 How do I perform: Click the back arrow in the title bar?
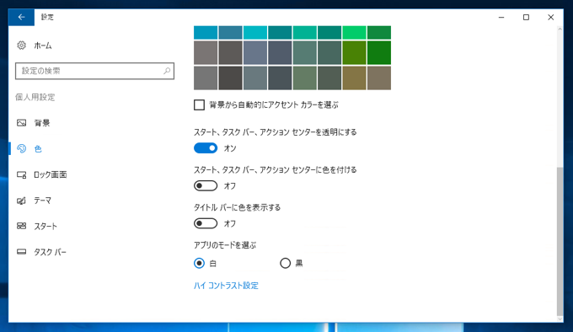[x=21, y=17]
